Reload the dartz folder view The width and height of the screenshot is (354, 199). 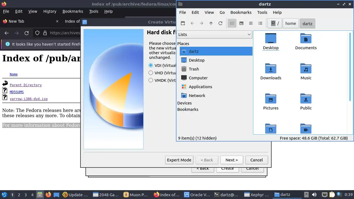coord(220,23)
